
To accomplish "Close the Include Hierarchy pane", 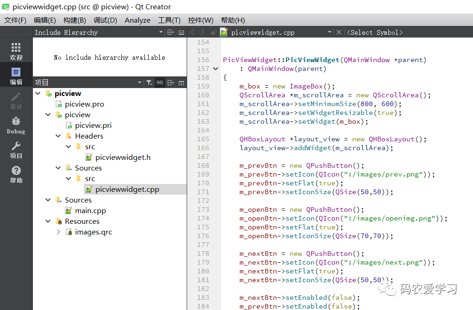I will 181,32.
